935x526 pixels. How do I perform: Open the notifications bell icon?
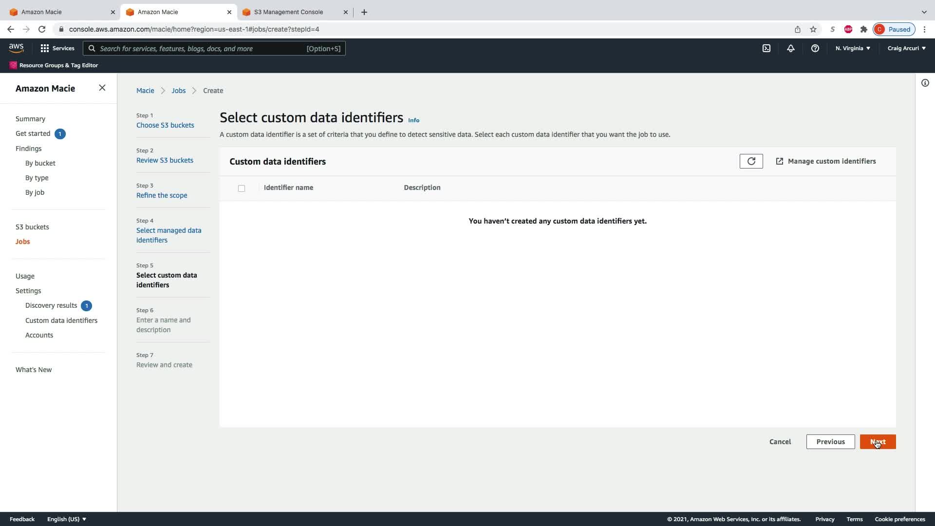[791, 48]
